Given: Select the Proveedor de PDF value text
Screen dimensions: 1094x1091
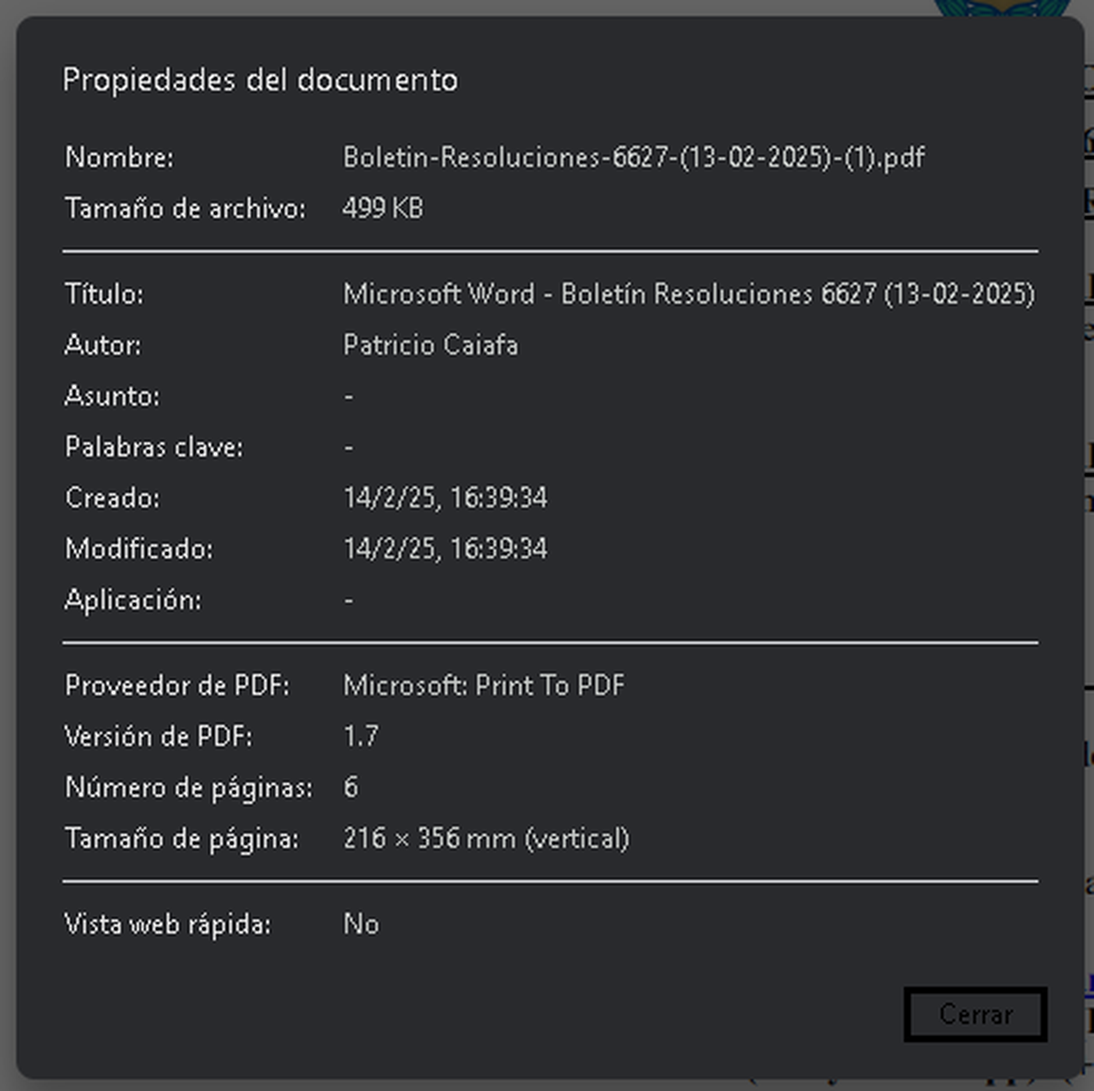Looking at the screenshot, I should (x=483, y=685).
